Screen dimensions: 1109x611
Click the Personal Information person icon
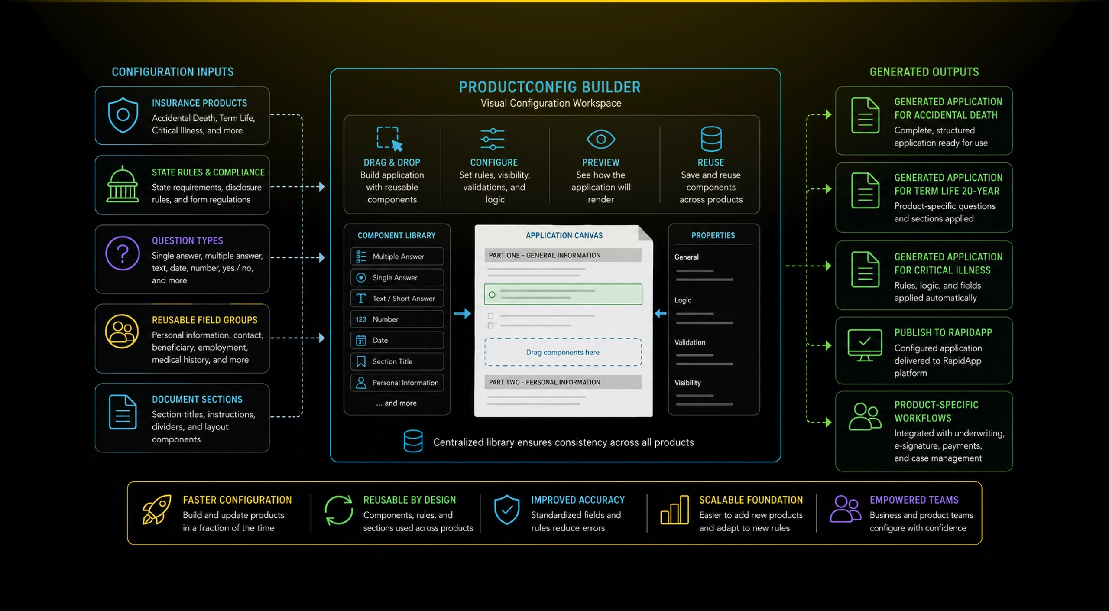click(x=361, y=382)
